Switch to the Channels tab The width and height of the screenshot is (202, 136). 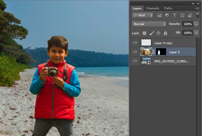tap(153, 8)
